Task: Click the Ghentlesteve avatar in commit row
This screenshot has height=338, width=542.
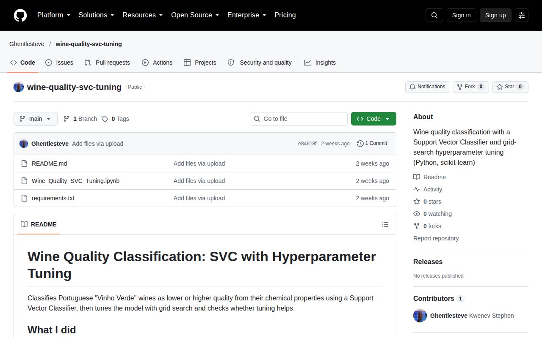Action: [x=24, y=144]
